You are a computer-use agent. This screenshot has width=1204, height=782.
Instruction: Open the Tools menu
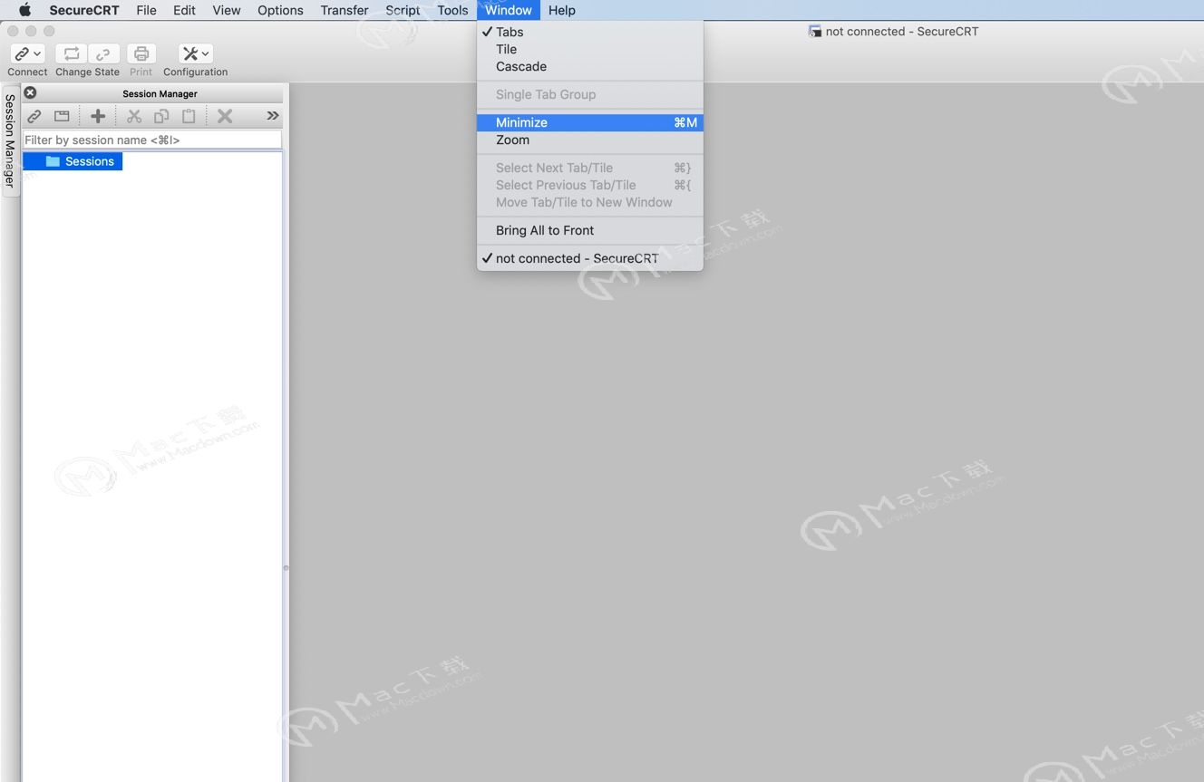coord(452,10)
